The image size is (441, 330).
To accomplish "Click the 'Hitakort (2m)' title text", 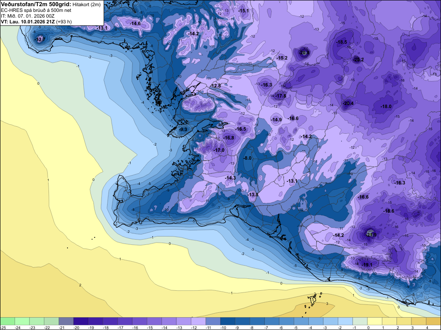I will [x=86, y=4].
